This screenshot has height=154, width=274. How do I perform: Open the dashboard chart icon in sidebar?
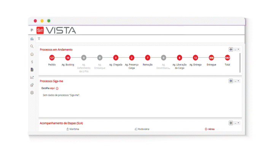click(x=32, y=39)
